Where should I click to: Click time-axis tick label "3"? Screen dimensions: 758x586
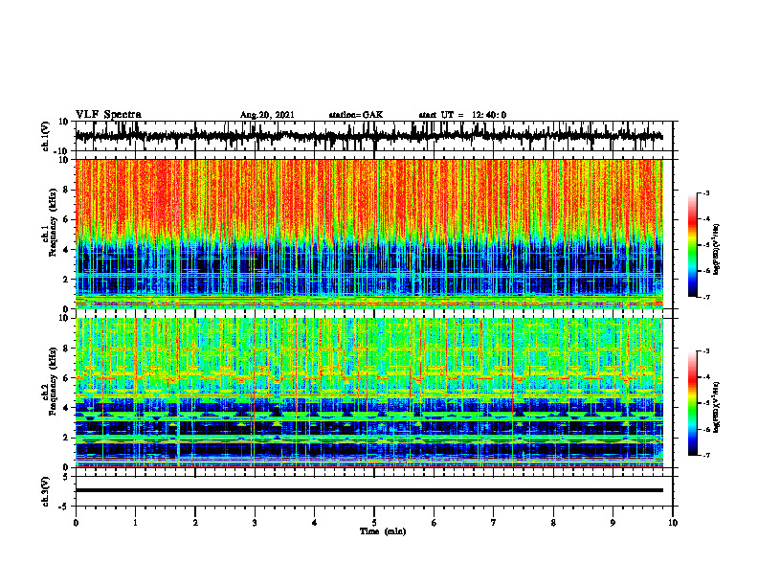(x=255, y=523)
